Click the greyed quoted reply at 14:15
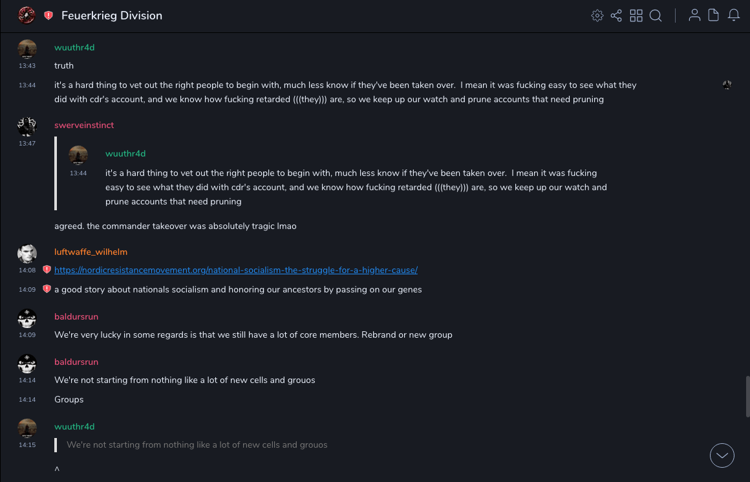 click(x=197, y=444)
